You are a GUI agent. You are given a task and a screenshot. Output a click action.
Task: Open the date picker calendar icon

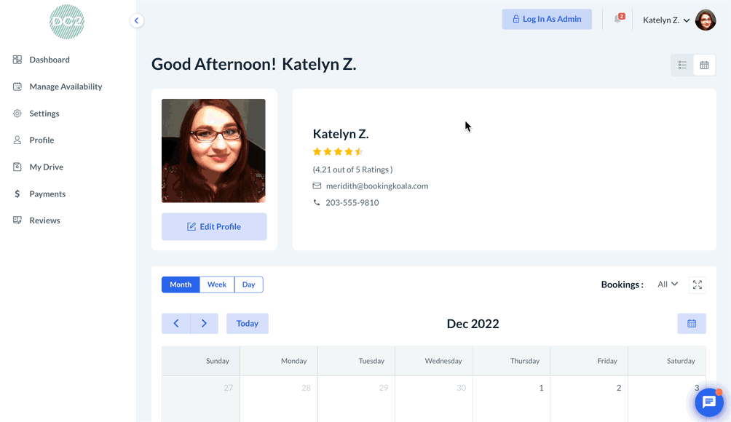point(692,323)
